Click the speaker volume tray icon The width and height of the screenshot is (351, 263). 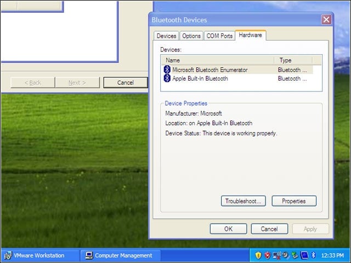tap(285, 255)
